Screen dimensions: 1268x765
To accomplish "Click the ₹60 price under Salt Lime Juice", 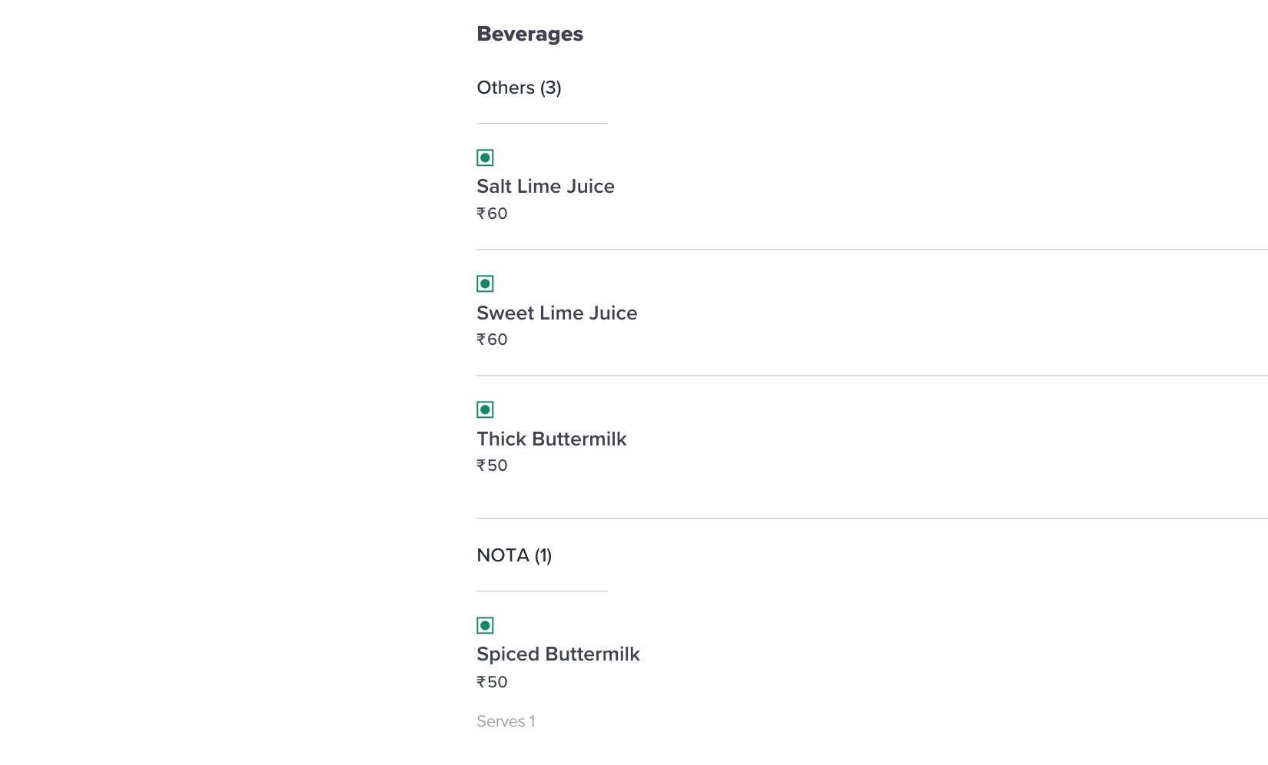I will click(x=492, y=214).
